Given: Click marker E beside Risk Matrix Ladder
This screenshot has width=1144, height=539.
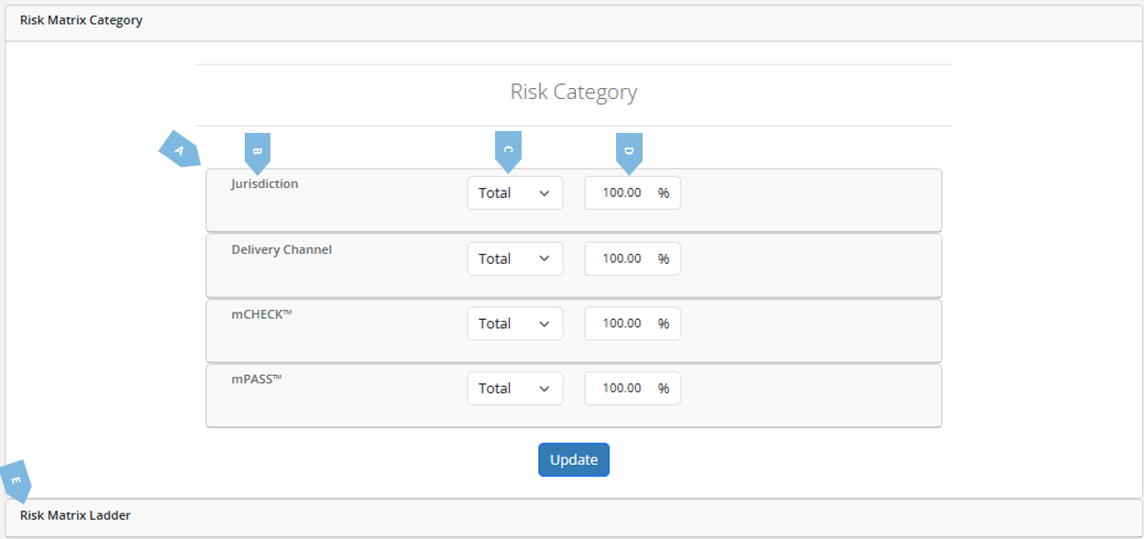Looking at the screenshot, I should coord(16,479).
